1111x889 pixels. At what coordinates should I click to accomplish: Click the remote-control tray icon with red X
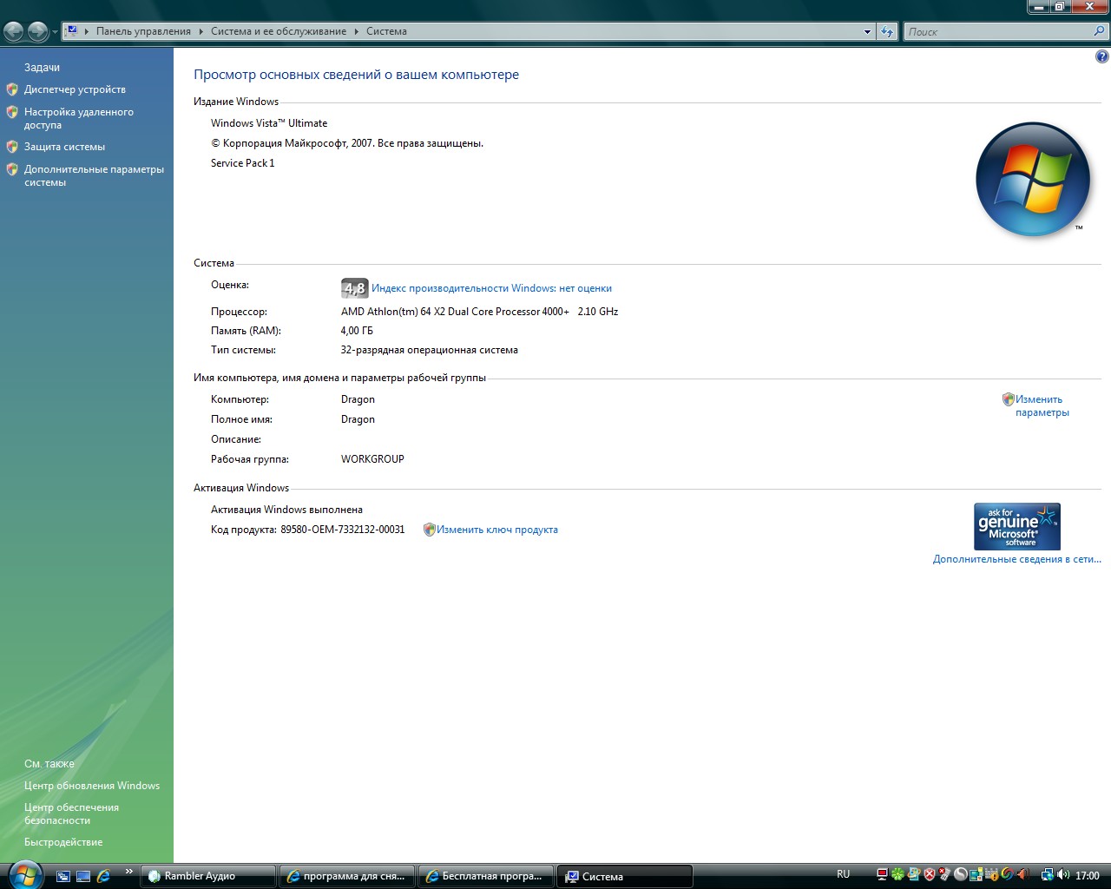point(944,875)
